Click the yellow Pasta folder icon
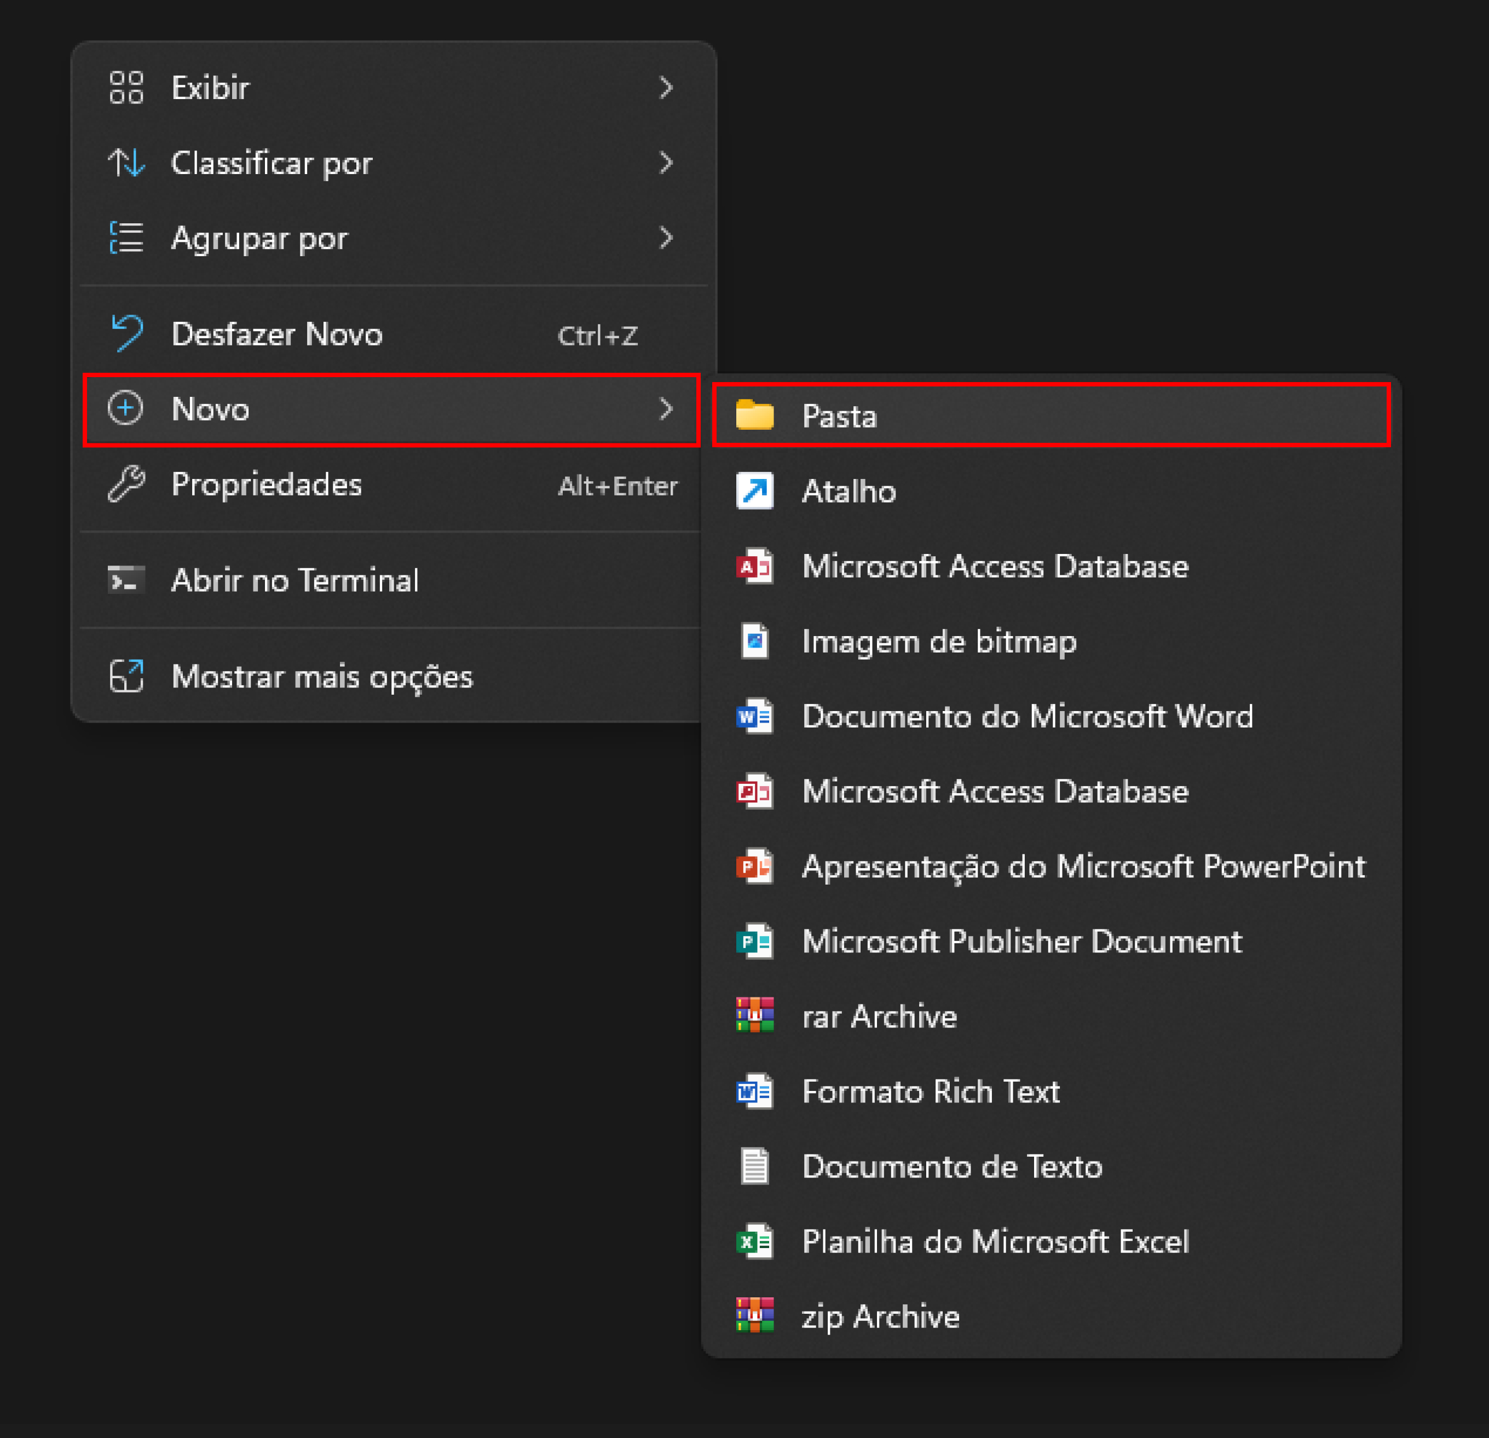The width and height of the screenshot is (1489, 1438). pyautogui.click(x=754, y=415)
